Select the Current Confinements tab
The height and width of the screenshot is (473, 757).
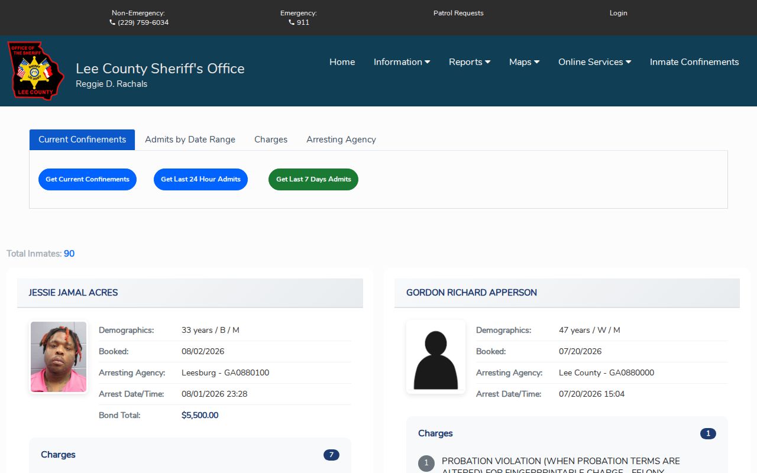(82, 140)
